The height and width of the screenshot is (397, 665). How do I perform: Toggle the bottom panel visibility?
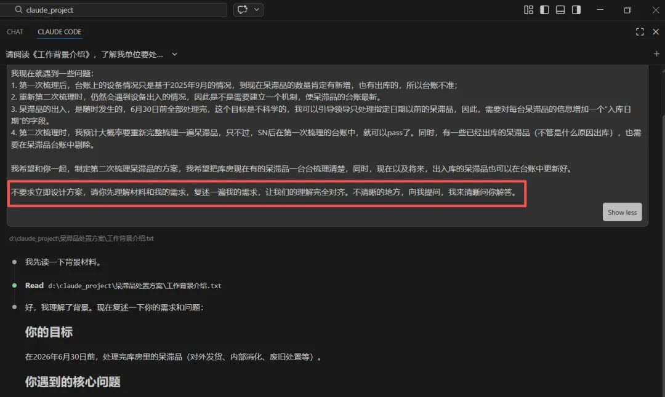pyautogui.click(x=560, y=10)
